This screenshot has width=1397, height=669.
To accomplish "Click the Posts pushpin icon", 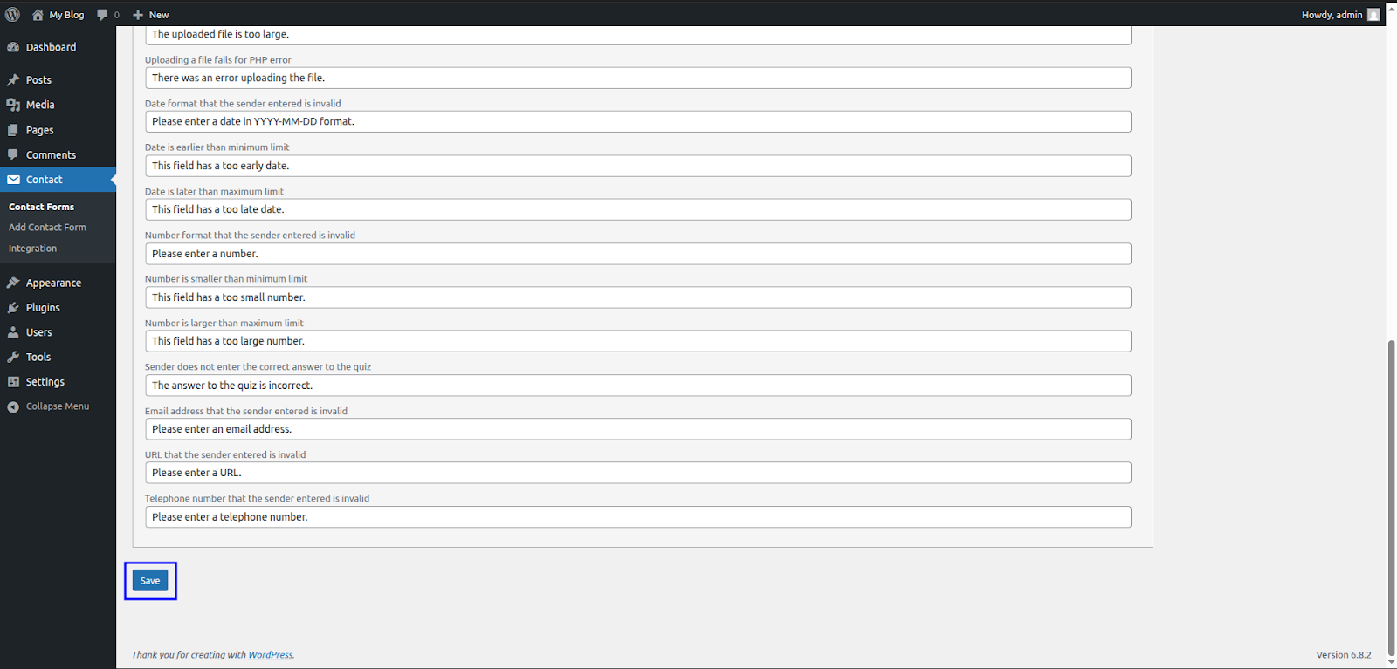I will click(x=13, y=80).
